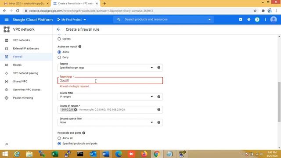Click into the Target tags input field

(110, 81)
